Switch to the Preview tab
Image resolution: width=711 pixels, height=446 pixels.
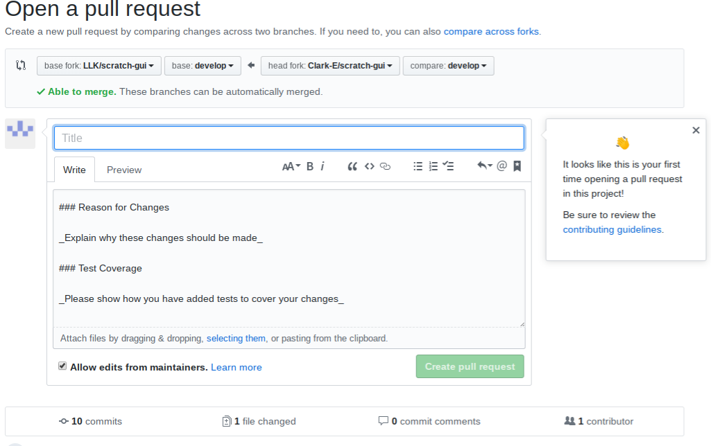(124, 170)
